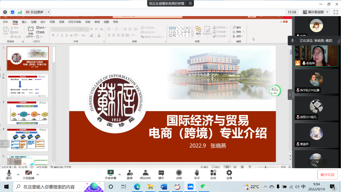Start recording the meeting
Screen dimensions: 341x192
pyautogui.click(x=179, y=173)
